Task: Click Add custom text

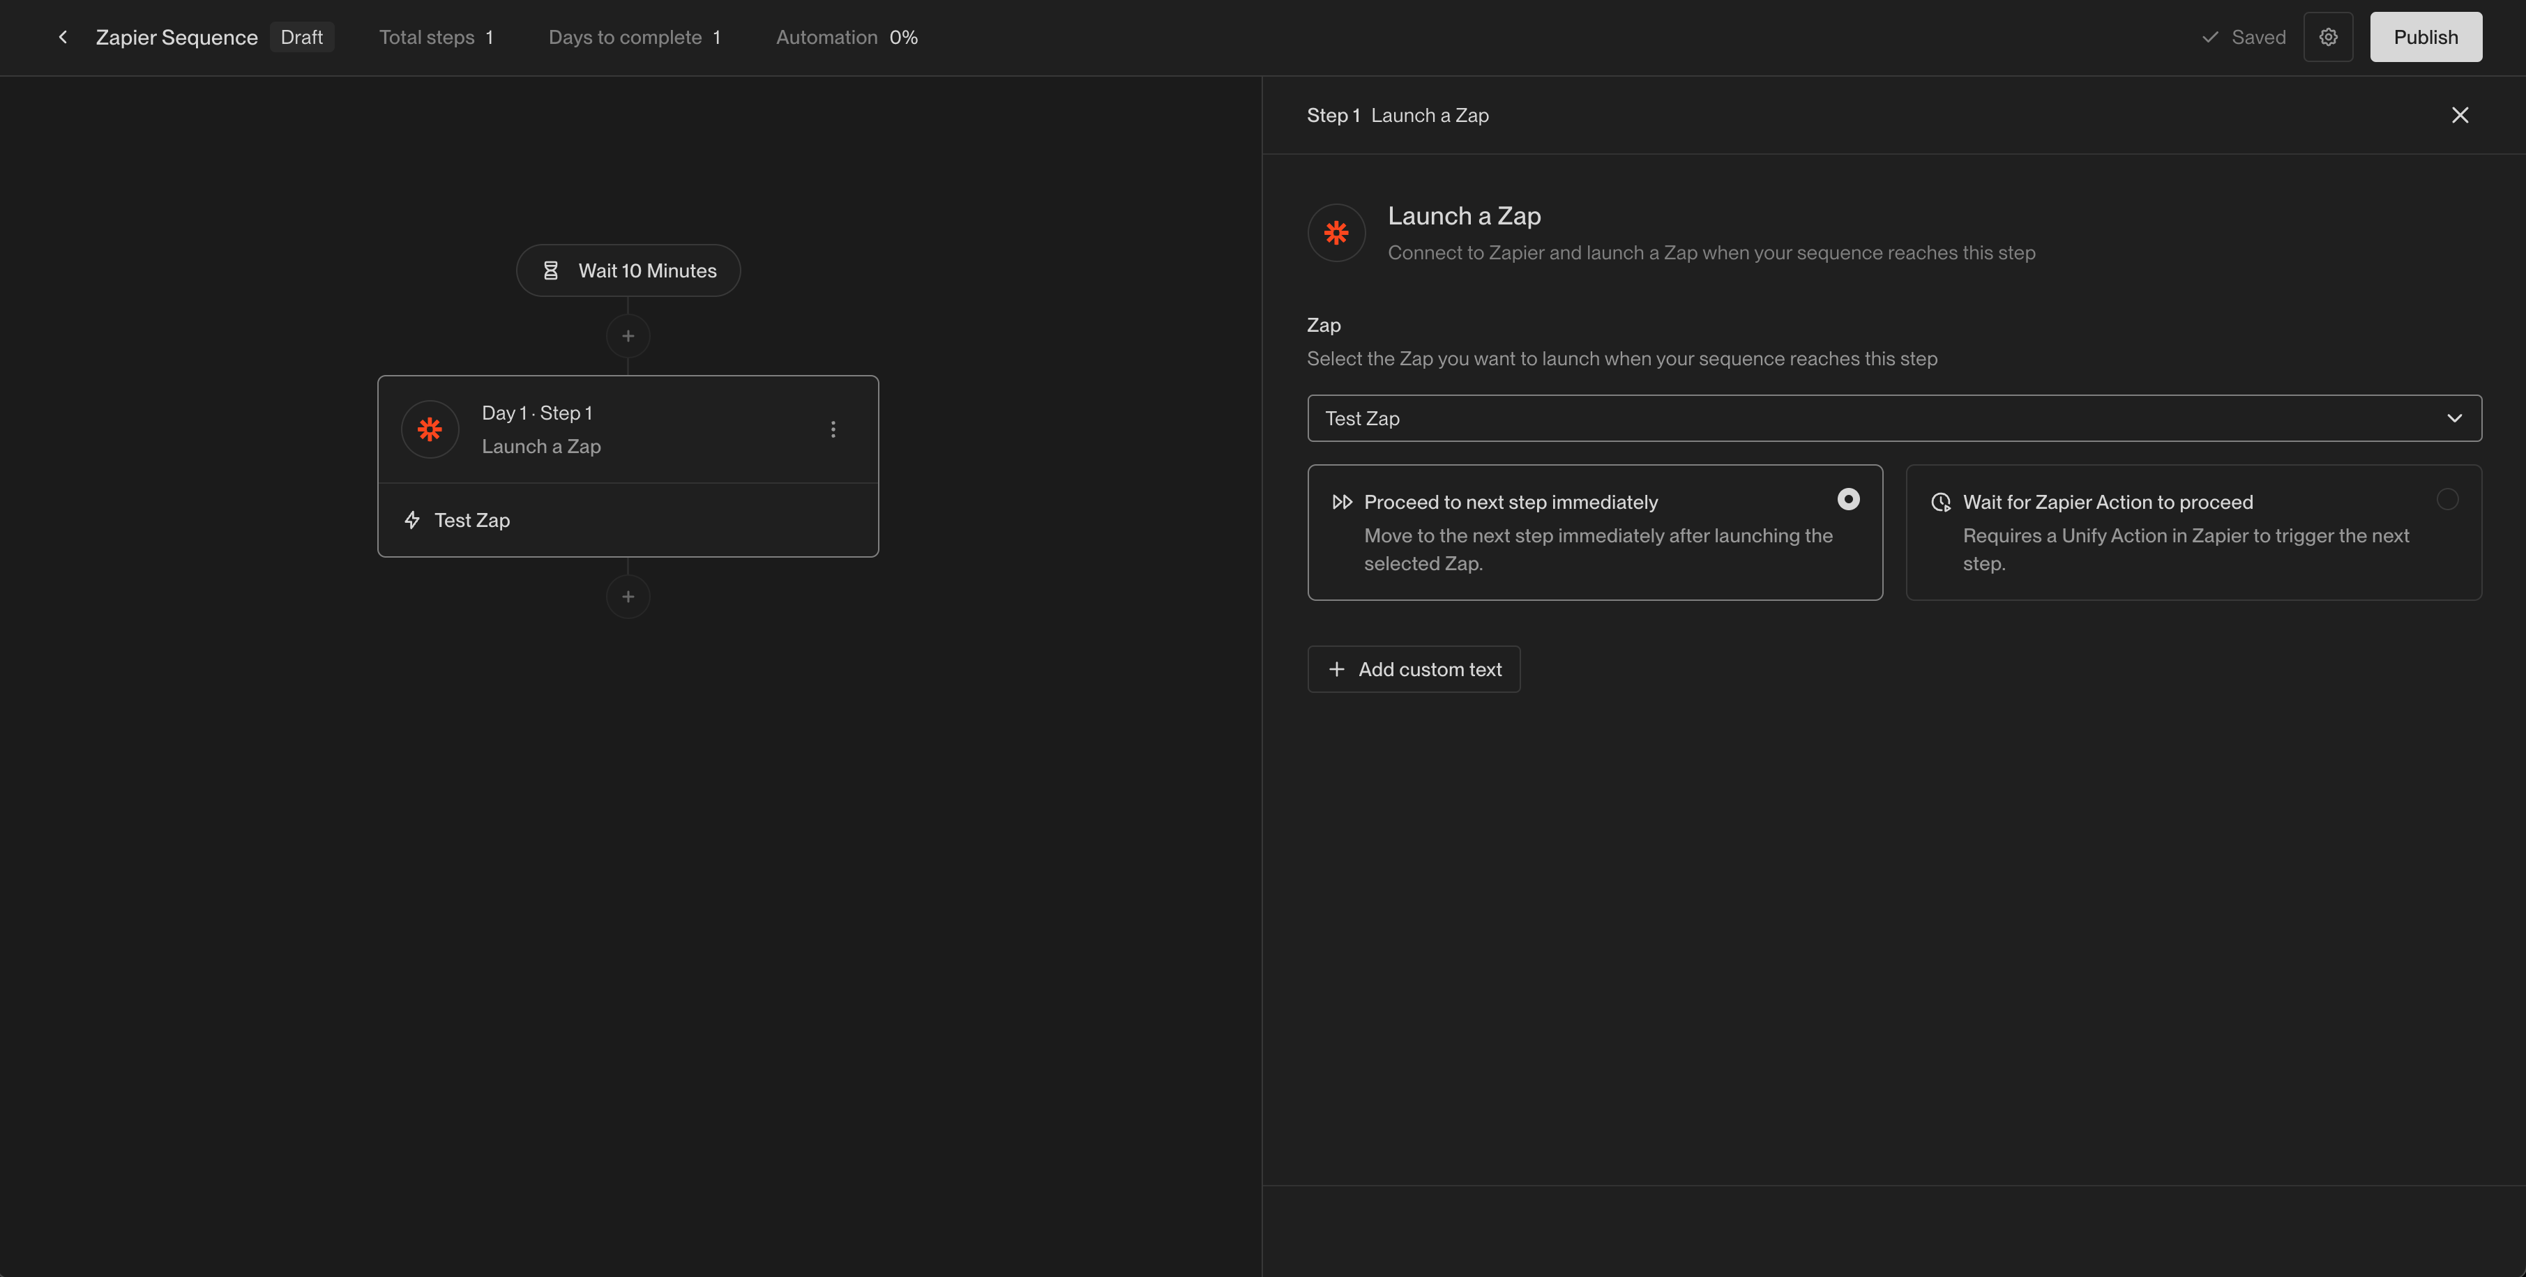Action: tap(1413, 668)
